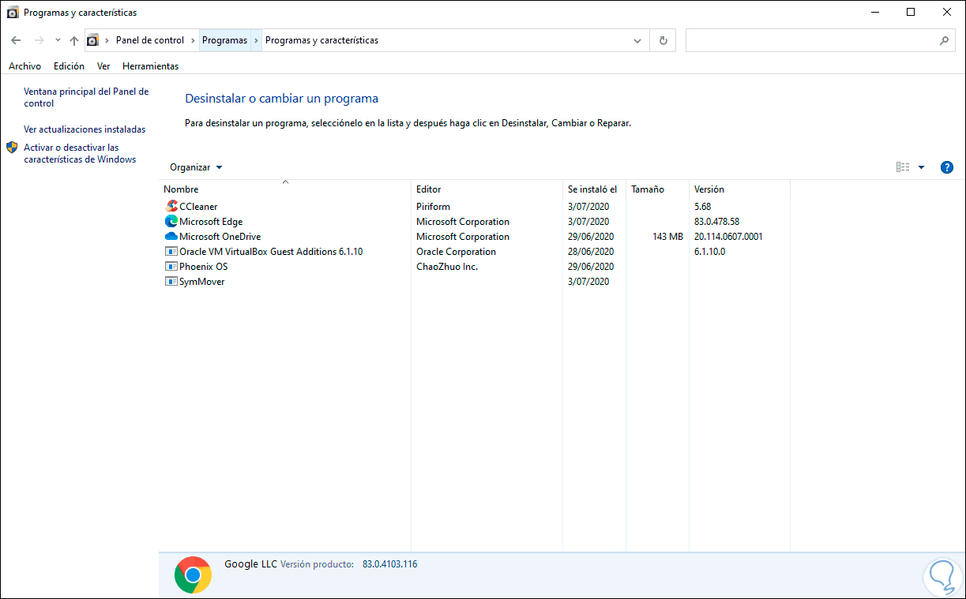This screenshot has height=599, width=966.
Task: Open the Ver menu
Action: pyautogui.click(x=103, y=66)
